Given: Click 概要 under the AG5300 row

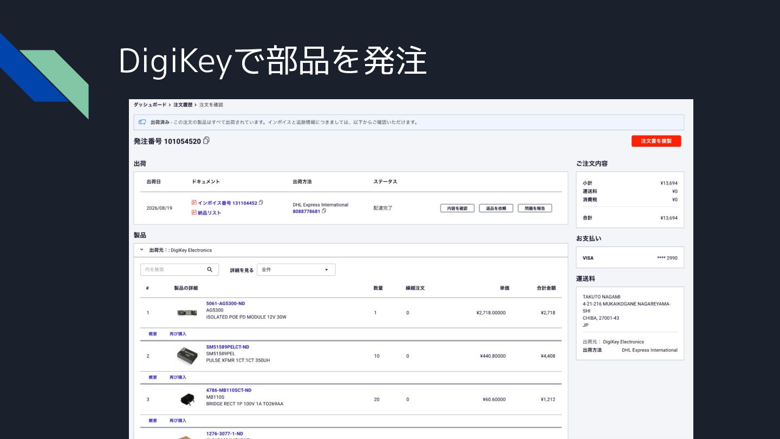Looking at the screenshot, I should (x=153, y=334).
